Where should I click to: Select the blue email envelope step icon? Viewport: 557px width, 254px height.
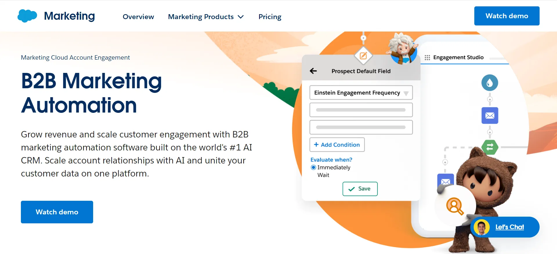tap(490, 115)
